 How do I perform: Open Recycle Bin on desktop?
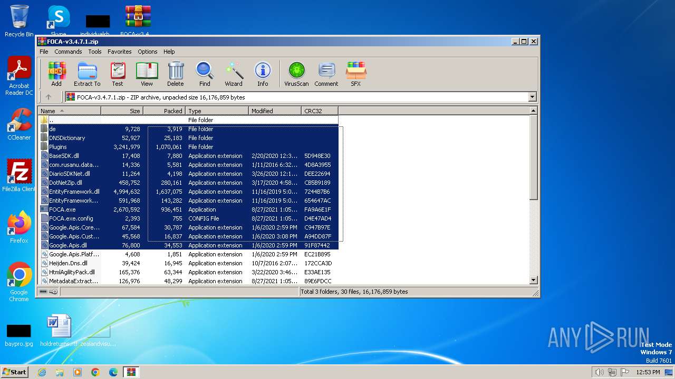coord(19,21)
